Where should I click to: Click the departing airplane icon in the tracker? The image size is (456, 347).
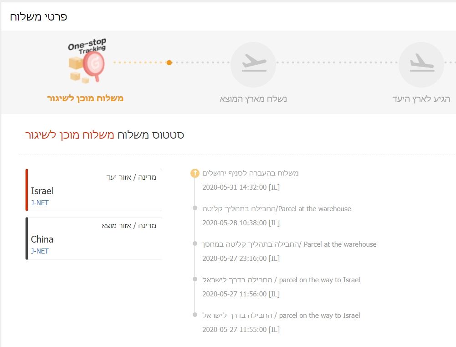tap(253, 63)
